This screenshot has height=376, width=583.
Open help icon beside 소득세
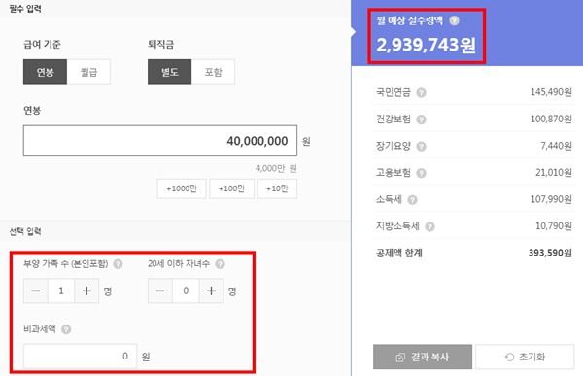(x=412, y=200)
